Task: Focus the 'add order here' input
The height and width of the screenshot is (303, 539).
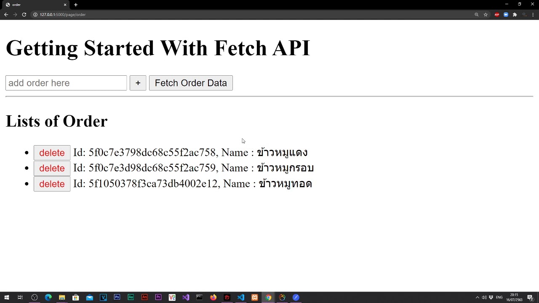Action: pyautogui.click(x=66, y=83)
